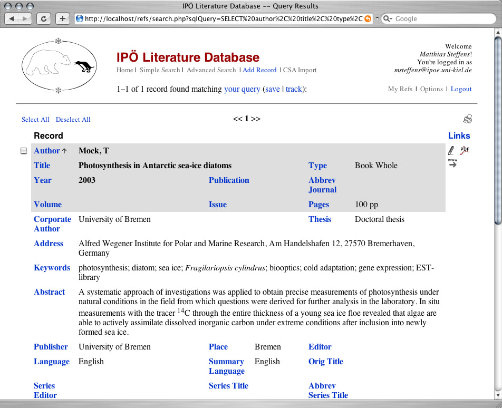Open the Google search magnifier dropdown

pyautogui.click(x=388, y=18)
